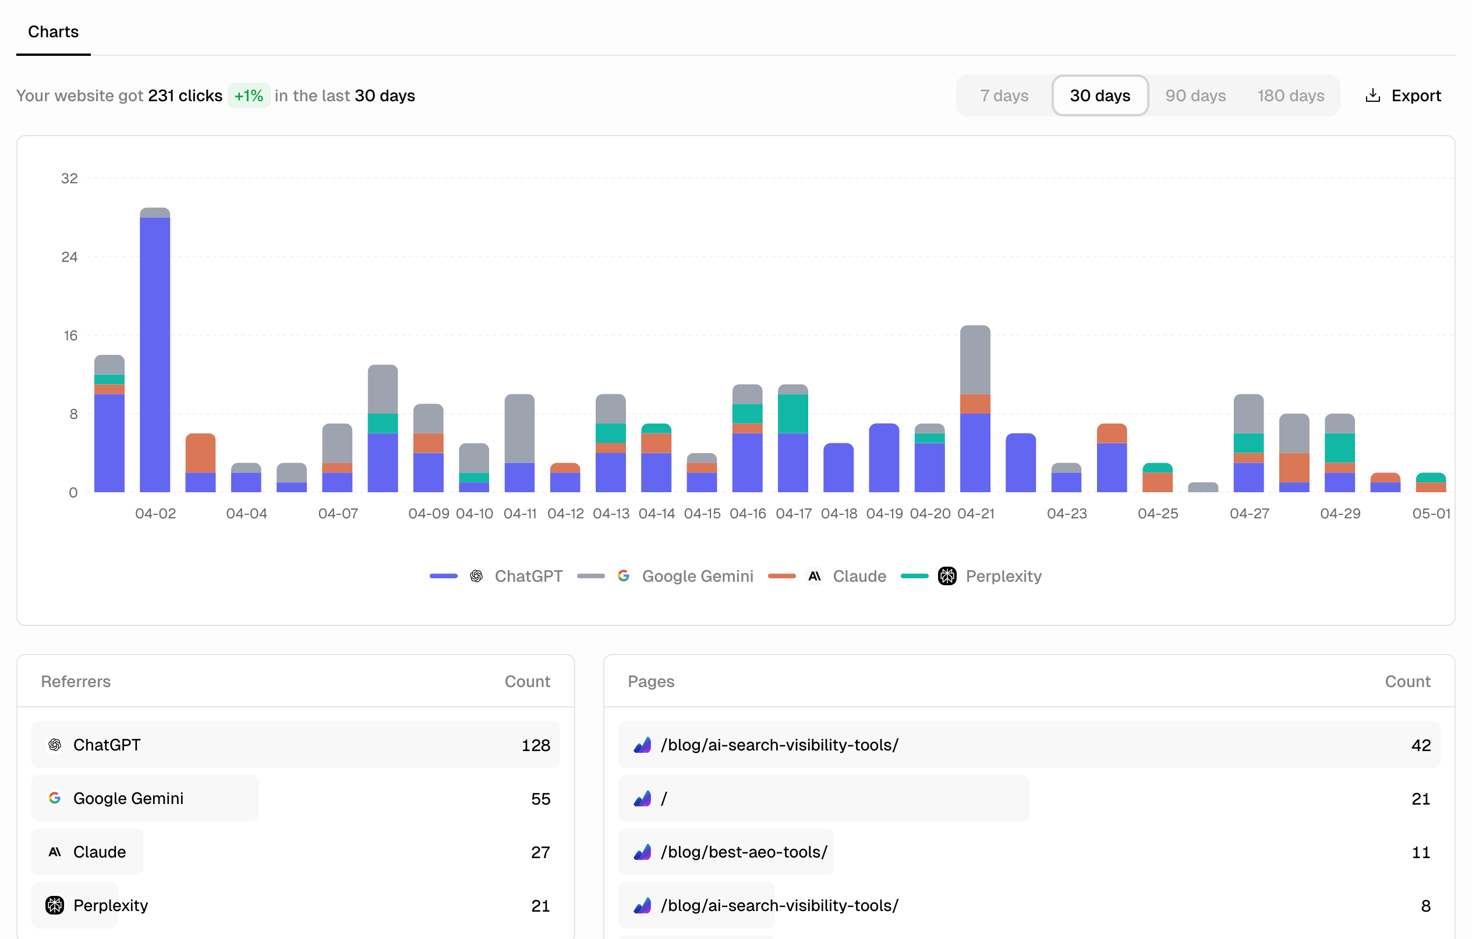
Task: Click the Claude count value 27
Action: [540, 852]
